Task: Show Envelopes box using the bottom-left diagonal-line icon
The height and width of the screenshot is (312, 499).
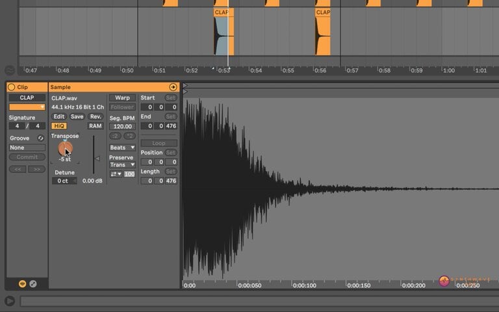Action: click(x=32, y=283)
